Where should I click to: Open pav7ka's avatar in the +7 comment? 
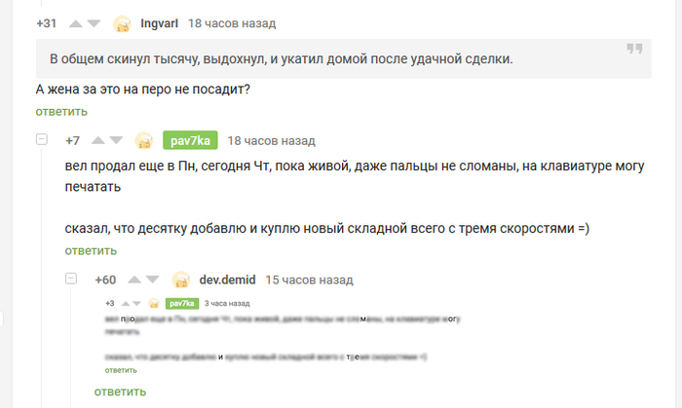click(x=144, y=141)
